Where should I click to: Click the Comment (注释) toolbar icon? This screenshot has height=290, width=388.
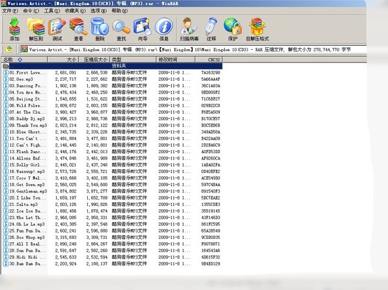pyautogui.click(x=211, y=29)
